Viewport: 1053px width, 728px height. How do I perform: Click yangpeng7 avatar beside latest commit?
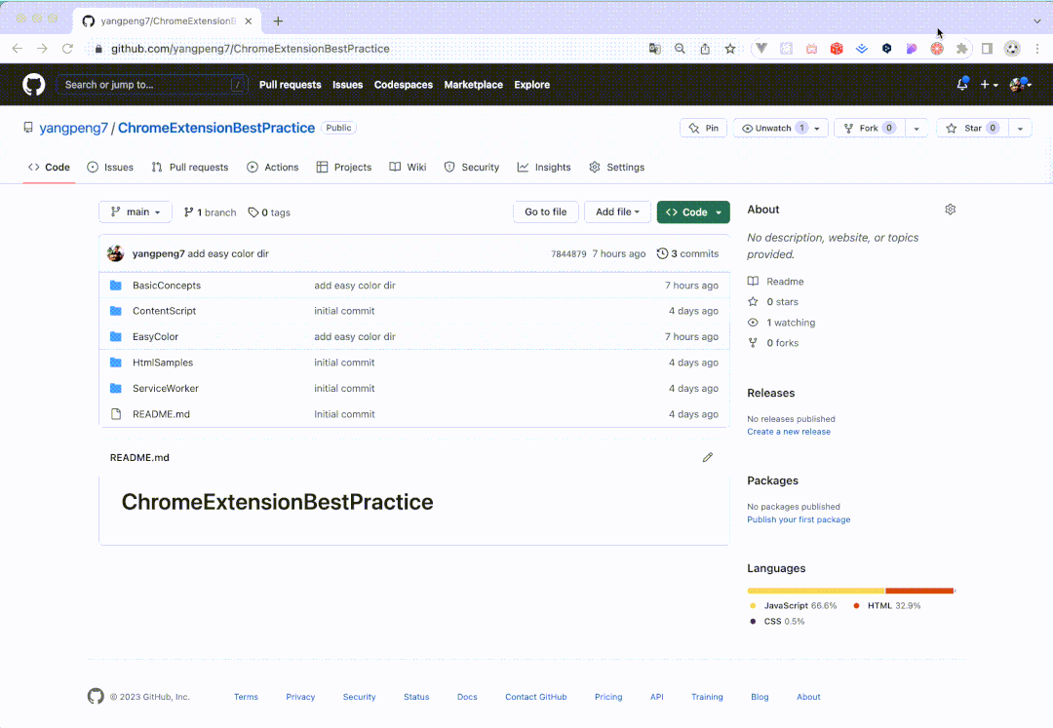(115, 253)
